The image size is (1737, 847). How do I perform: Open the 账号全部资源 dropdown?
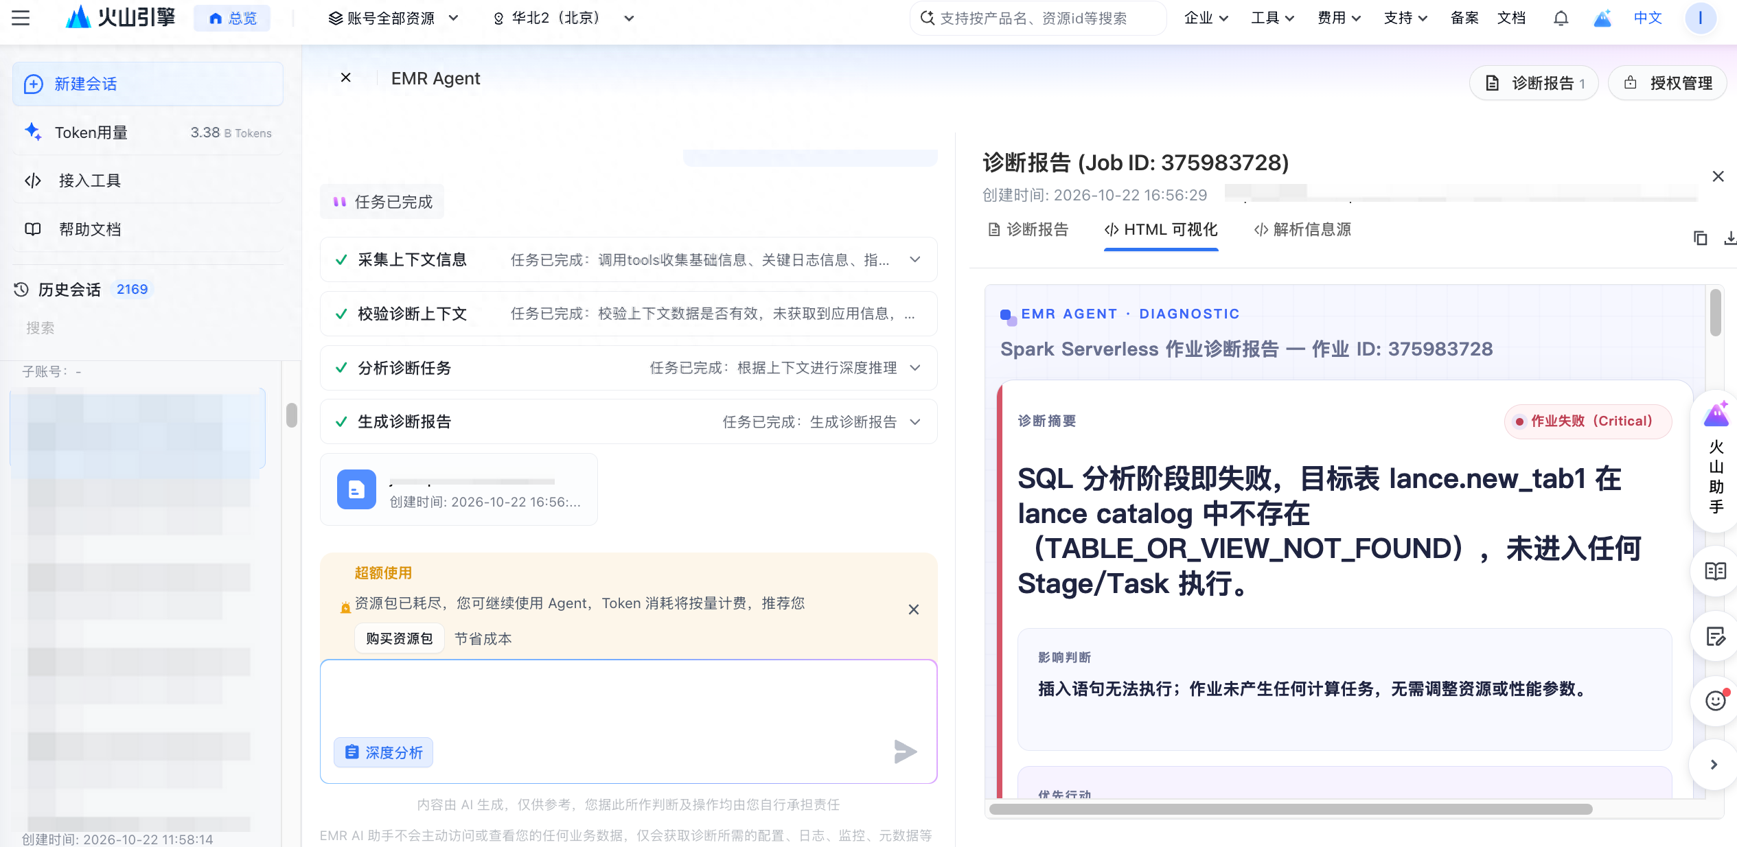tap(393, 18)
